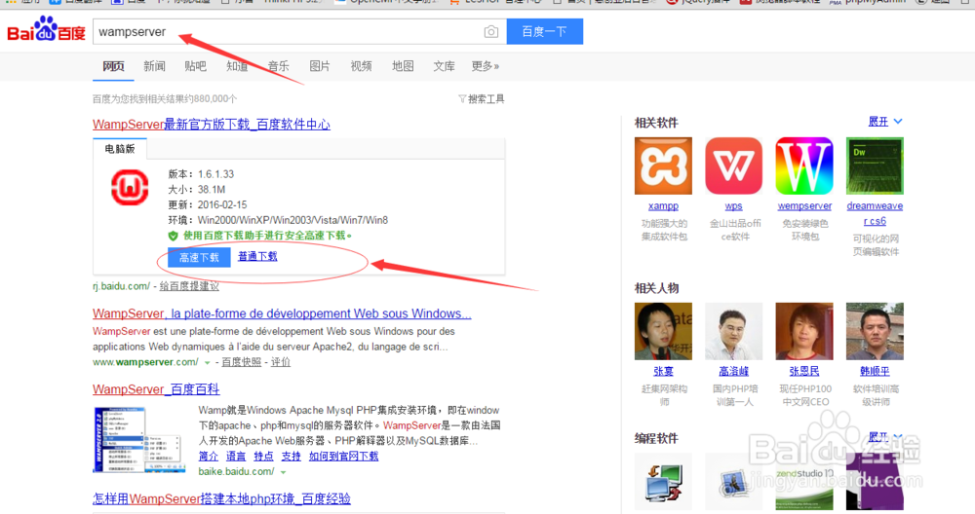Click the red WampServer logo icon
This screenshot has width=975, height=514.
(x=130, y=187)
